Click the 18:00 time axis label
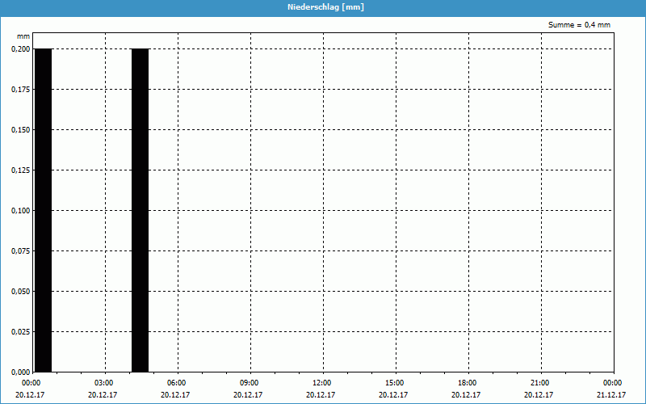 pos(468,383)
